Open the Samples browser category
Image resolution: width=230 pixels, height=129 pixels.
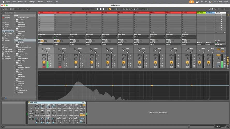[x=7, y=40]
